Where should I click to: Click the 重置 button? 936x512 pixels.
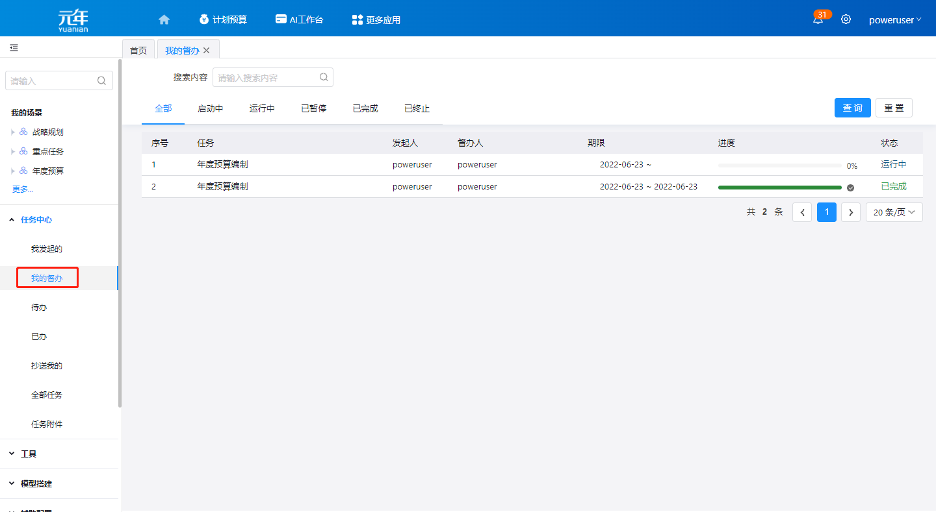[894, 108]
